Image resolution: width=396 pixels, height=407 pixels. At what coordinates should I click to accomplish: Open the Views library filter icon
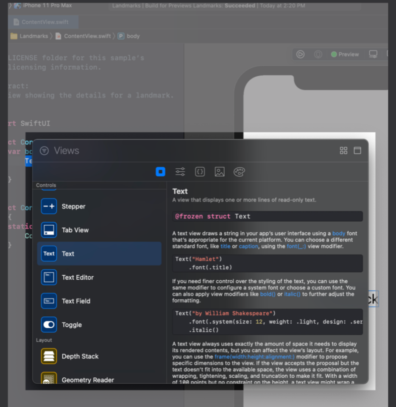point(44,151)
